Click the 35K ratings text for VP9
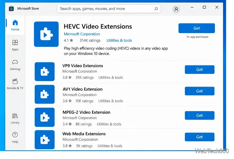This screenshot has width=234, height=159. pos(85,78)
